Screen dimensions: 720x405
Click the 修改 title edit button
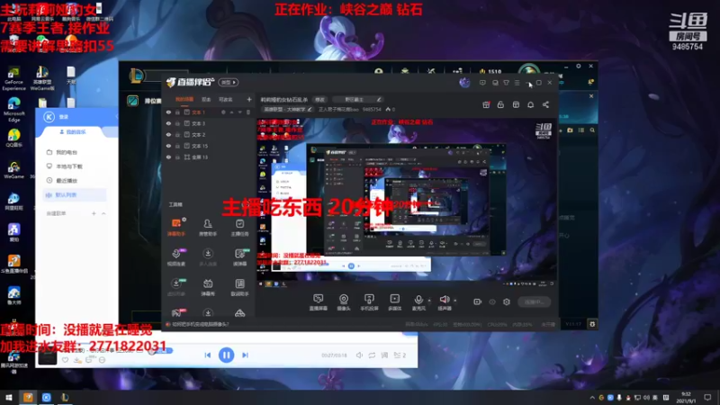pos(320,99)
